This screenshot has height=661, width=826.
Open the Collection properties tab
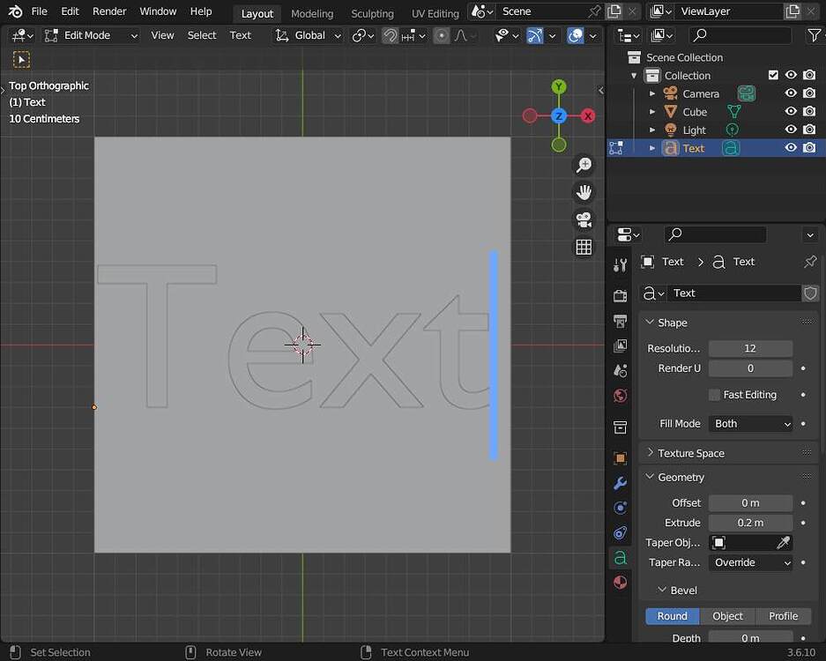tap(620, 427)
